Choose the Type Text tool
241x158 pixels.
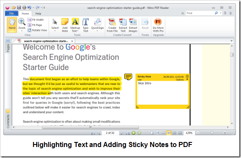point(85,25)
